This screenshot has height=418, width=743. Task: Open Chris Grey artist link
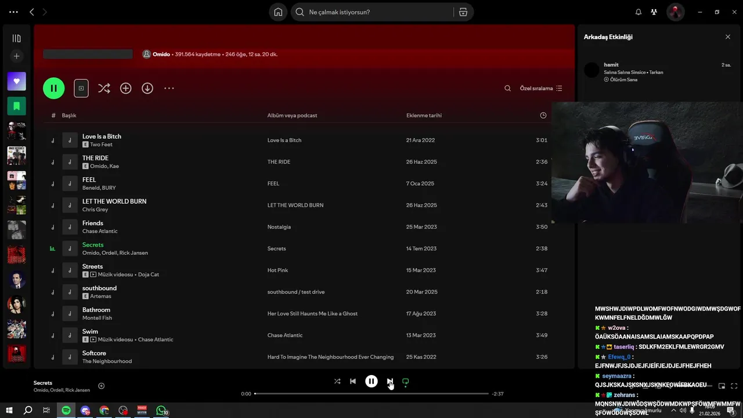95,210
